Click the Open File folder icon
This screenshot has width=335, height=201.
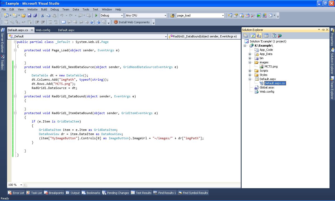(24, 15)
